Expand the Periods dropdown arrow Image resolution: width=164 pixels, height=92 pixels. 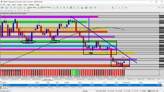point(88,8)
